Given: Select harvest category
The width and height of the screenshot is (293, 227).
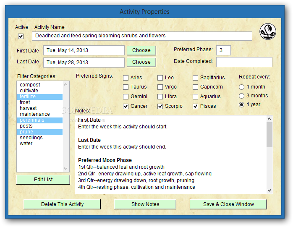Looking at the screenshot, I should coord(40,108).
